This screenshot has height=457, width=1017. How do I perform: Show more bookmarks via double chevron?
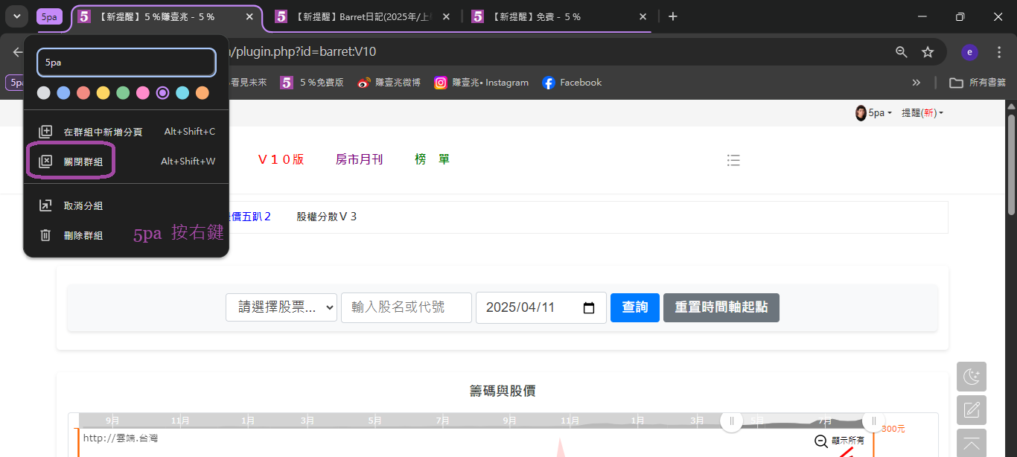(916, 83)
